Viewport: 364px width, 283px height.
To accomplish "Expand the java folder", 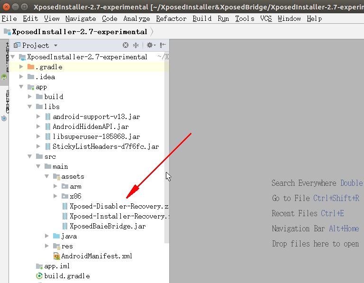I will (47, 236).
